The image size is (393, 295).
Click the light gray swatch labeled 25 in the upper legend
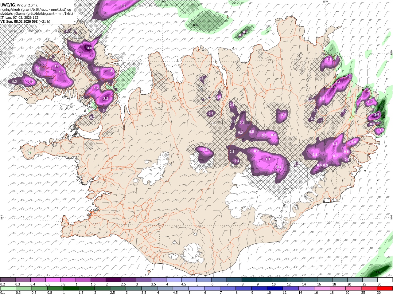pos(370,280)
